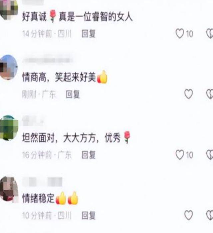Open avatar of the '情绪稳定' commenter
The width and height of the screenshot is (213, 233).
pos(9,189)
